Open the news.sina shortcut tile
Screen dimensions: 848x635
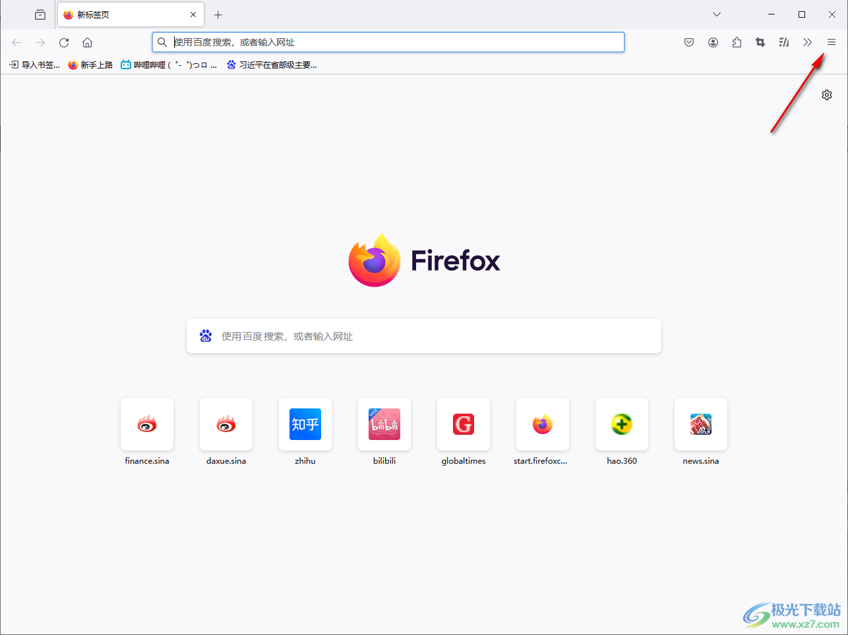701,431
